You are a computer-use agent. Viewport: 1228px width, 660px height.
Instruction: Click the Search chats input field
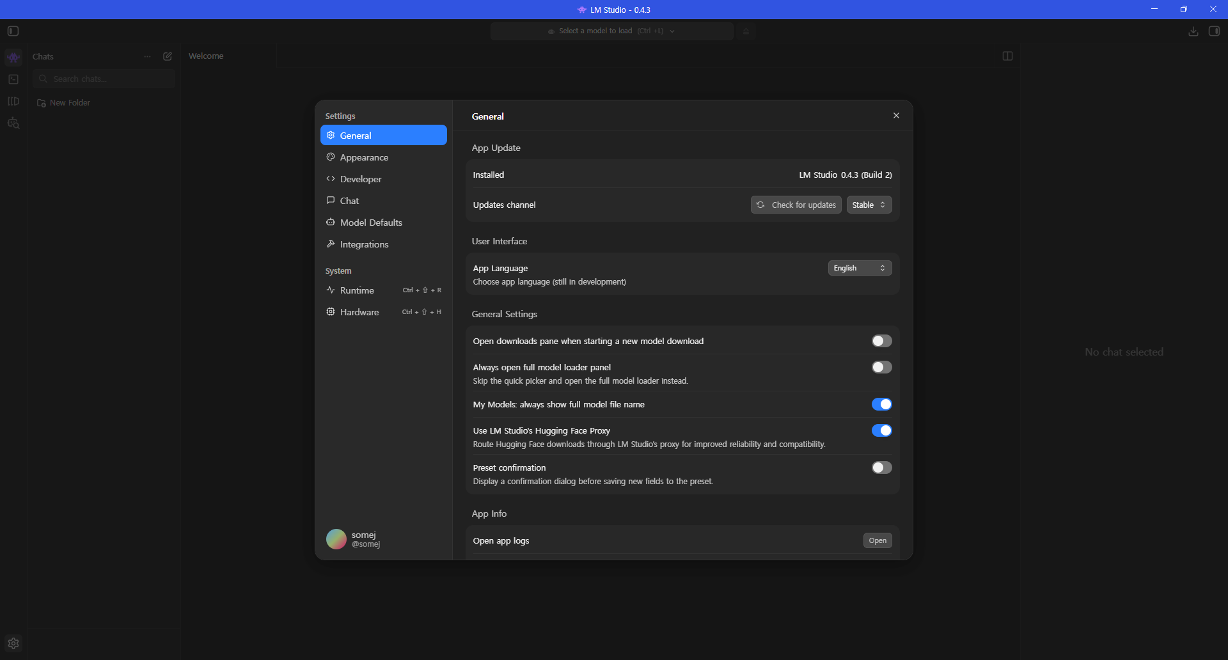pos(106,79)
